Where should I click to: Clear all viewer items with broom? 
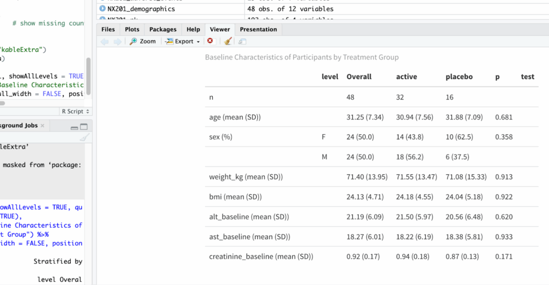pos(227,41)
